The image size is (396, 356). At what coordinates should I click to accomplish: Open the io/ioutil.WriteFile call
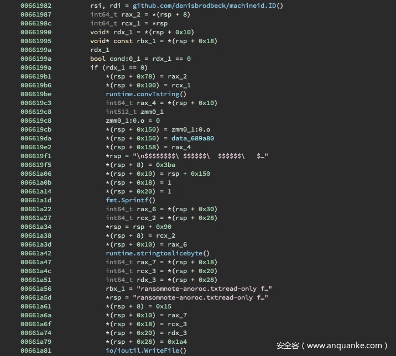pyautogui.click(x=146, y=350)
